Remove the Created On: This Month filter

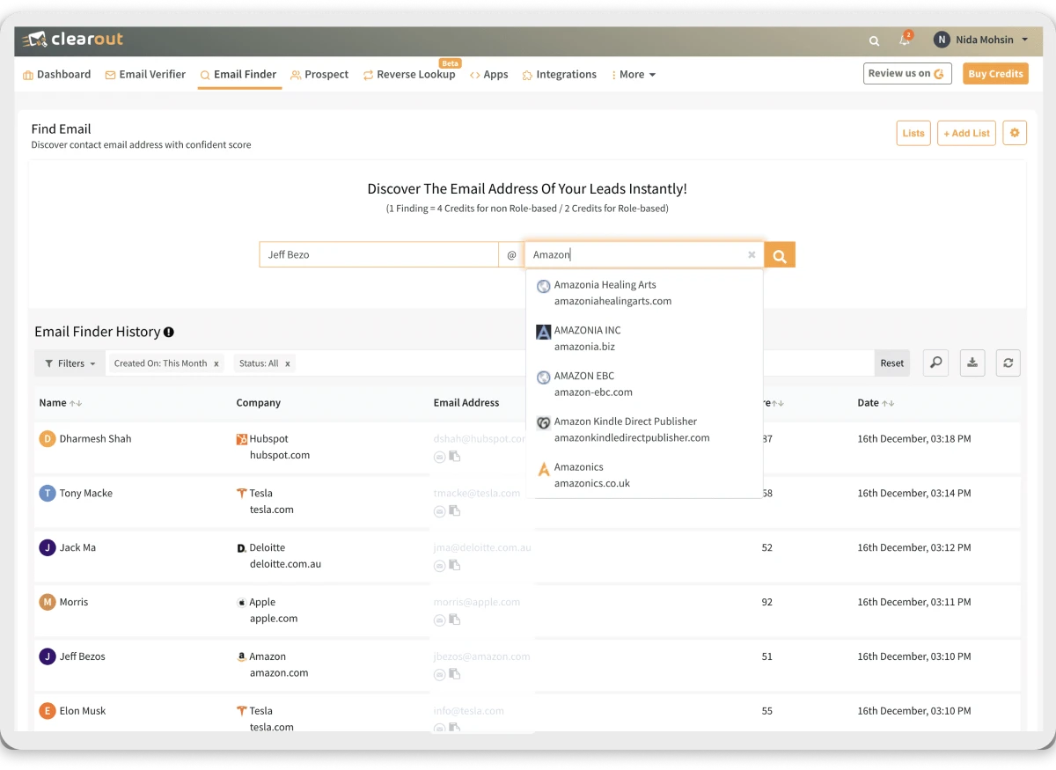[216, 363]
